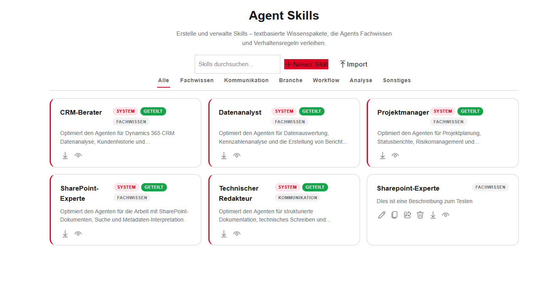Click the Neuer Skill button
552x281 pixels.
point(306,64)
